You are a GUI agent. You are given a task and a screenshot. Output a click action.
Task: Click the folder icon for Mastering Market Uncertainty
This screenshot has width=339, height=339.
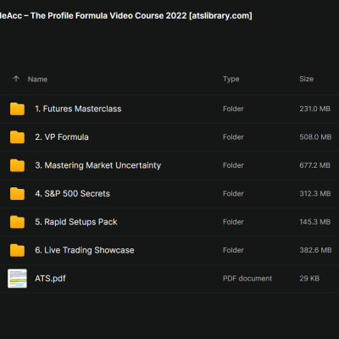click(x=17, y=165)
